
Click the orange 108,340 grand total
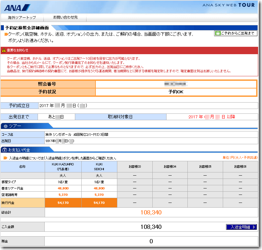click(151, 213)
